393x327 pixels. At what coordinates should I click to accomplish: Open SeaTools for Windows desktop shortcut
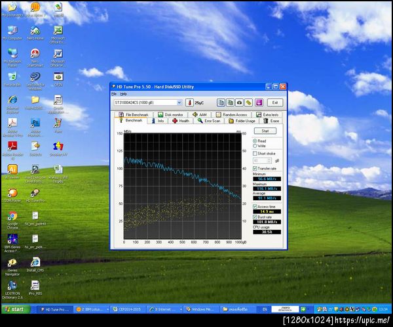35,81
